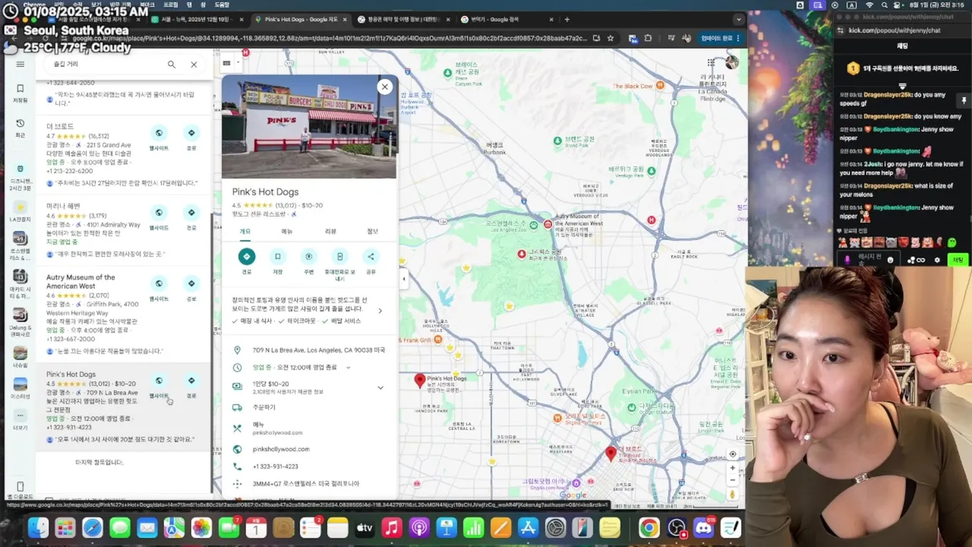Close the Pink's Hot Dogs detail panel
Viewport: 972px width, 547px height.
click(x=385, y=87)
